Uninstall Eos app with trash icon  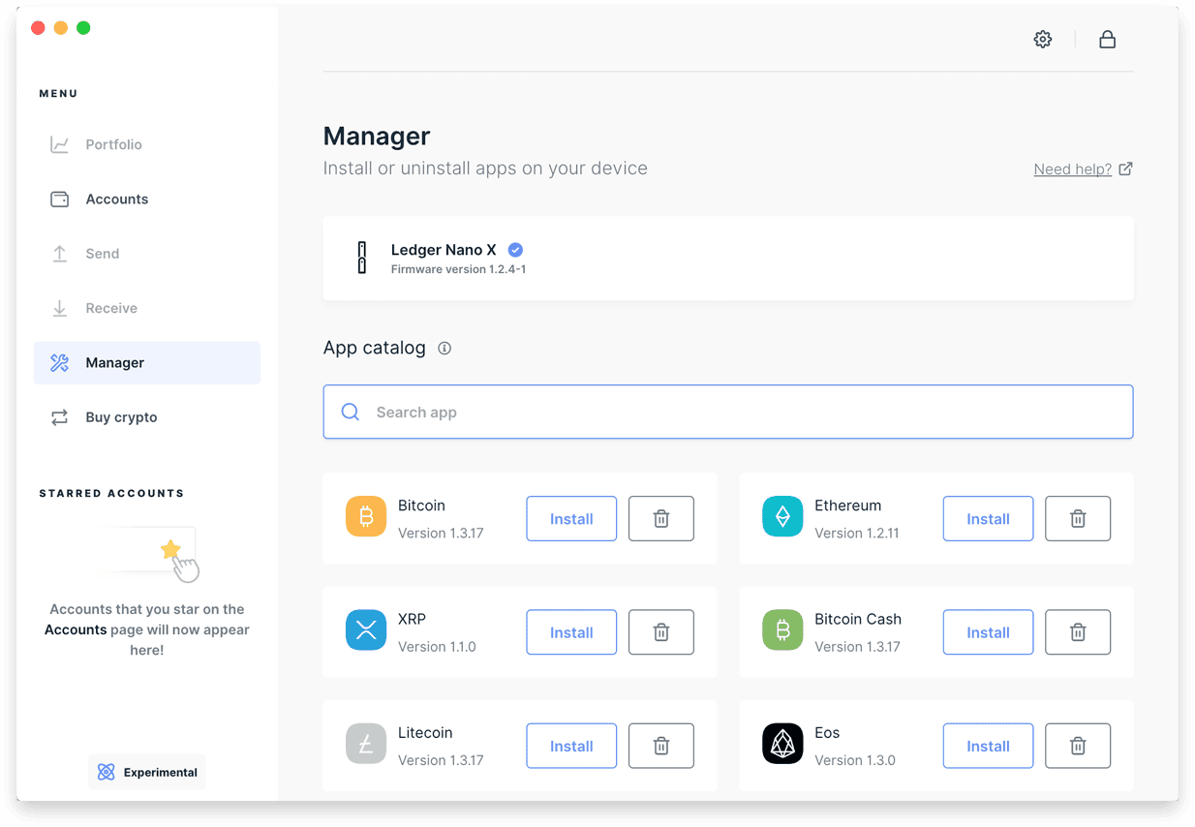[1078, 746]
